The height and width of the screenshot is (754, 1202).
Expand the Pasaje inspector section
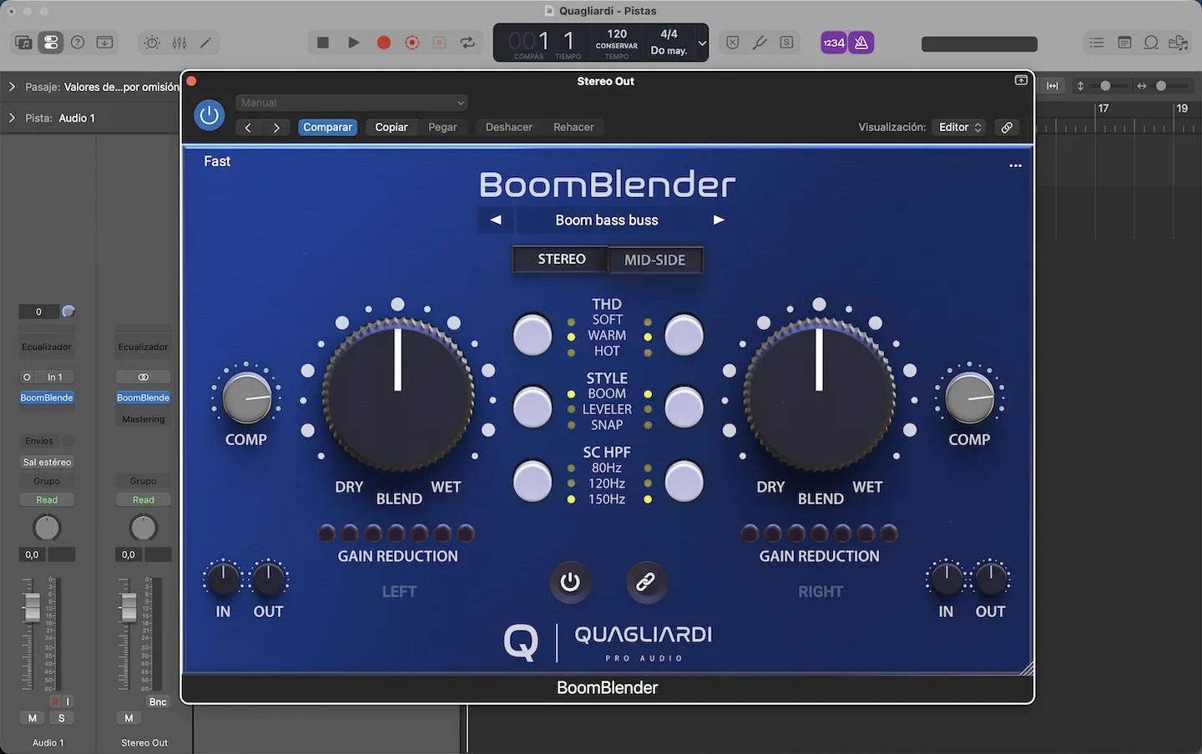12,87
